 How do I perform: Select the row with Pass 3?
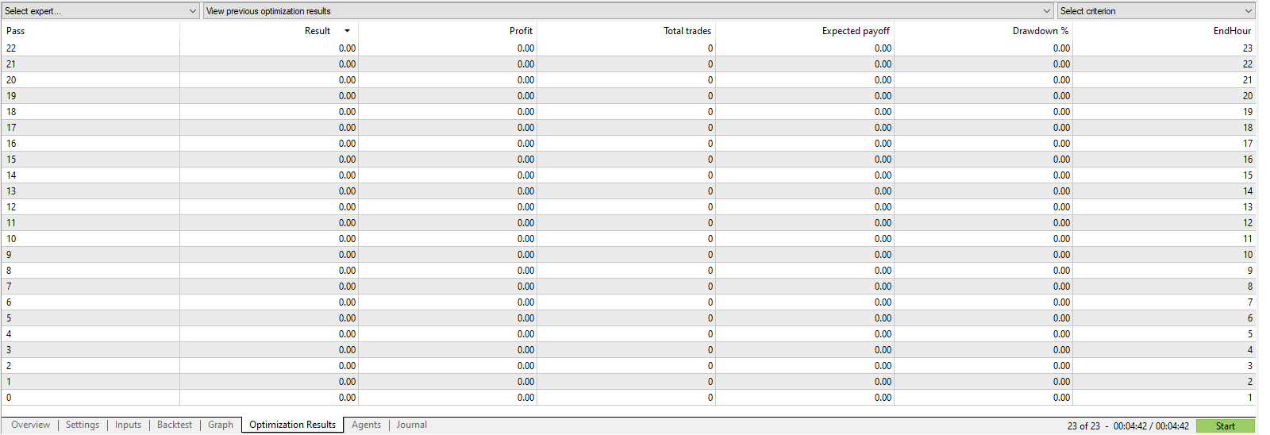pos(628,350)
